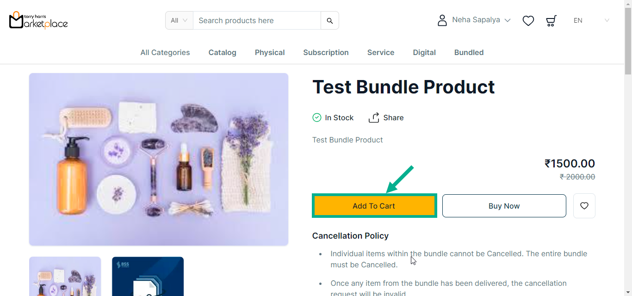
Task: Open the Digital category
Action: coord(424,52)
